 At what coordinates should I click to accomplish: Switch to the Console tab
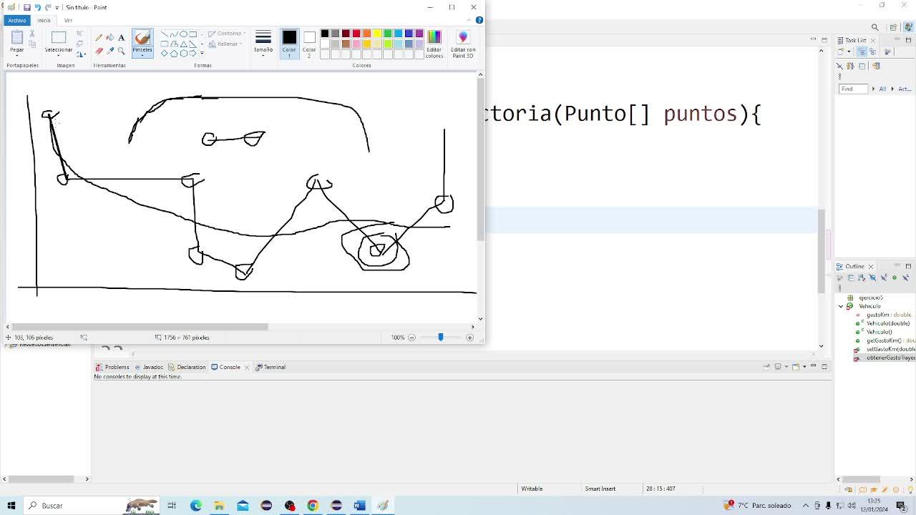229,367
